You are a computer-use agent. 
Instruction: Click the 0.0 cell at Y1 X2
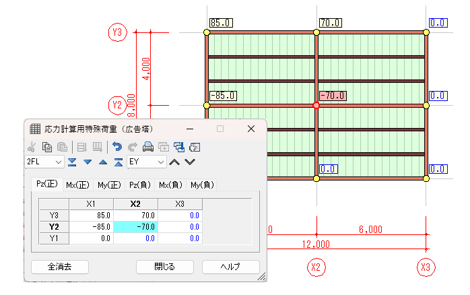[135, 238]
